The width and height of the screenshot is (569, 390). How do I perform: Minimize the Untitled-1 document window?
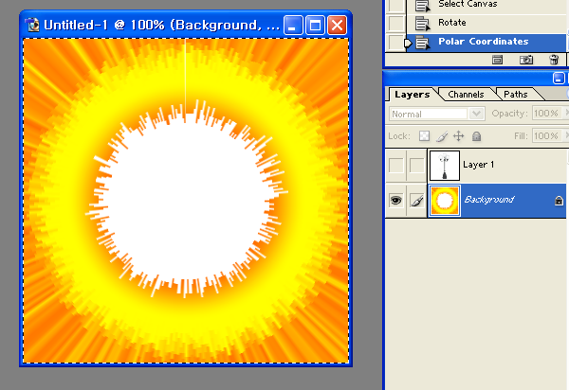293,25
